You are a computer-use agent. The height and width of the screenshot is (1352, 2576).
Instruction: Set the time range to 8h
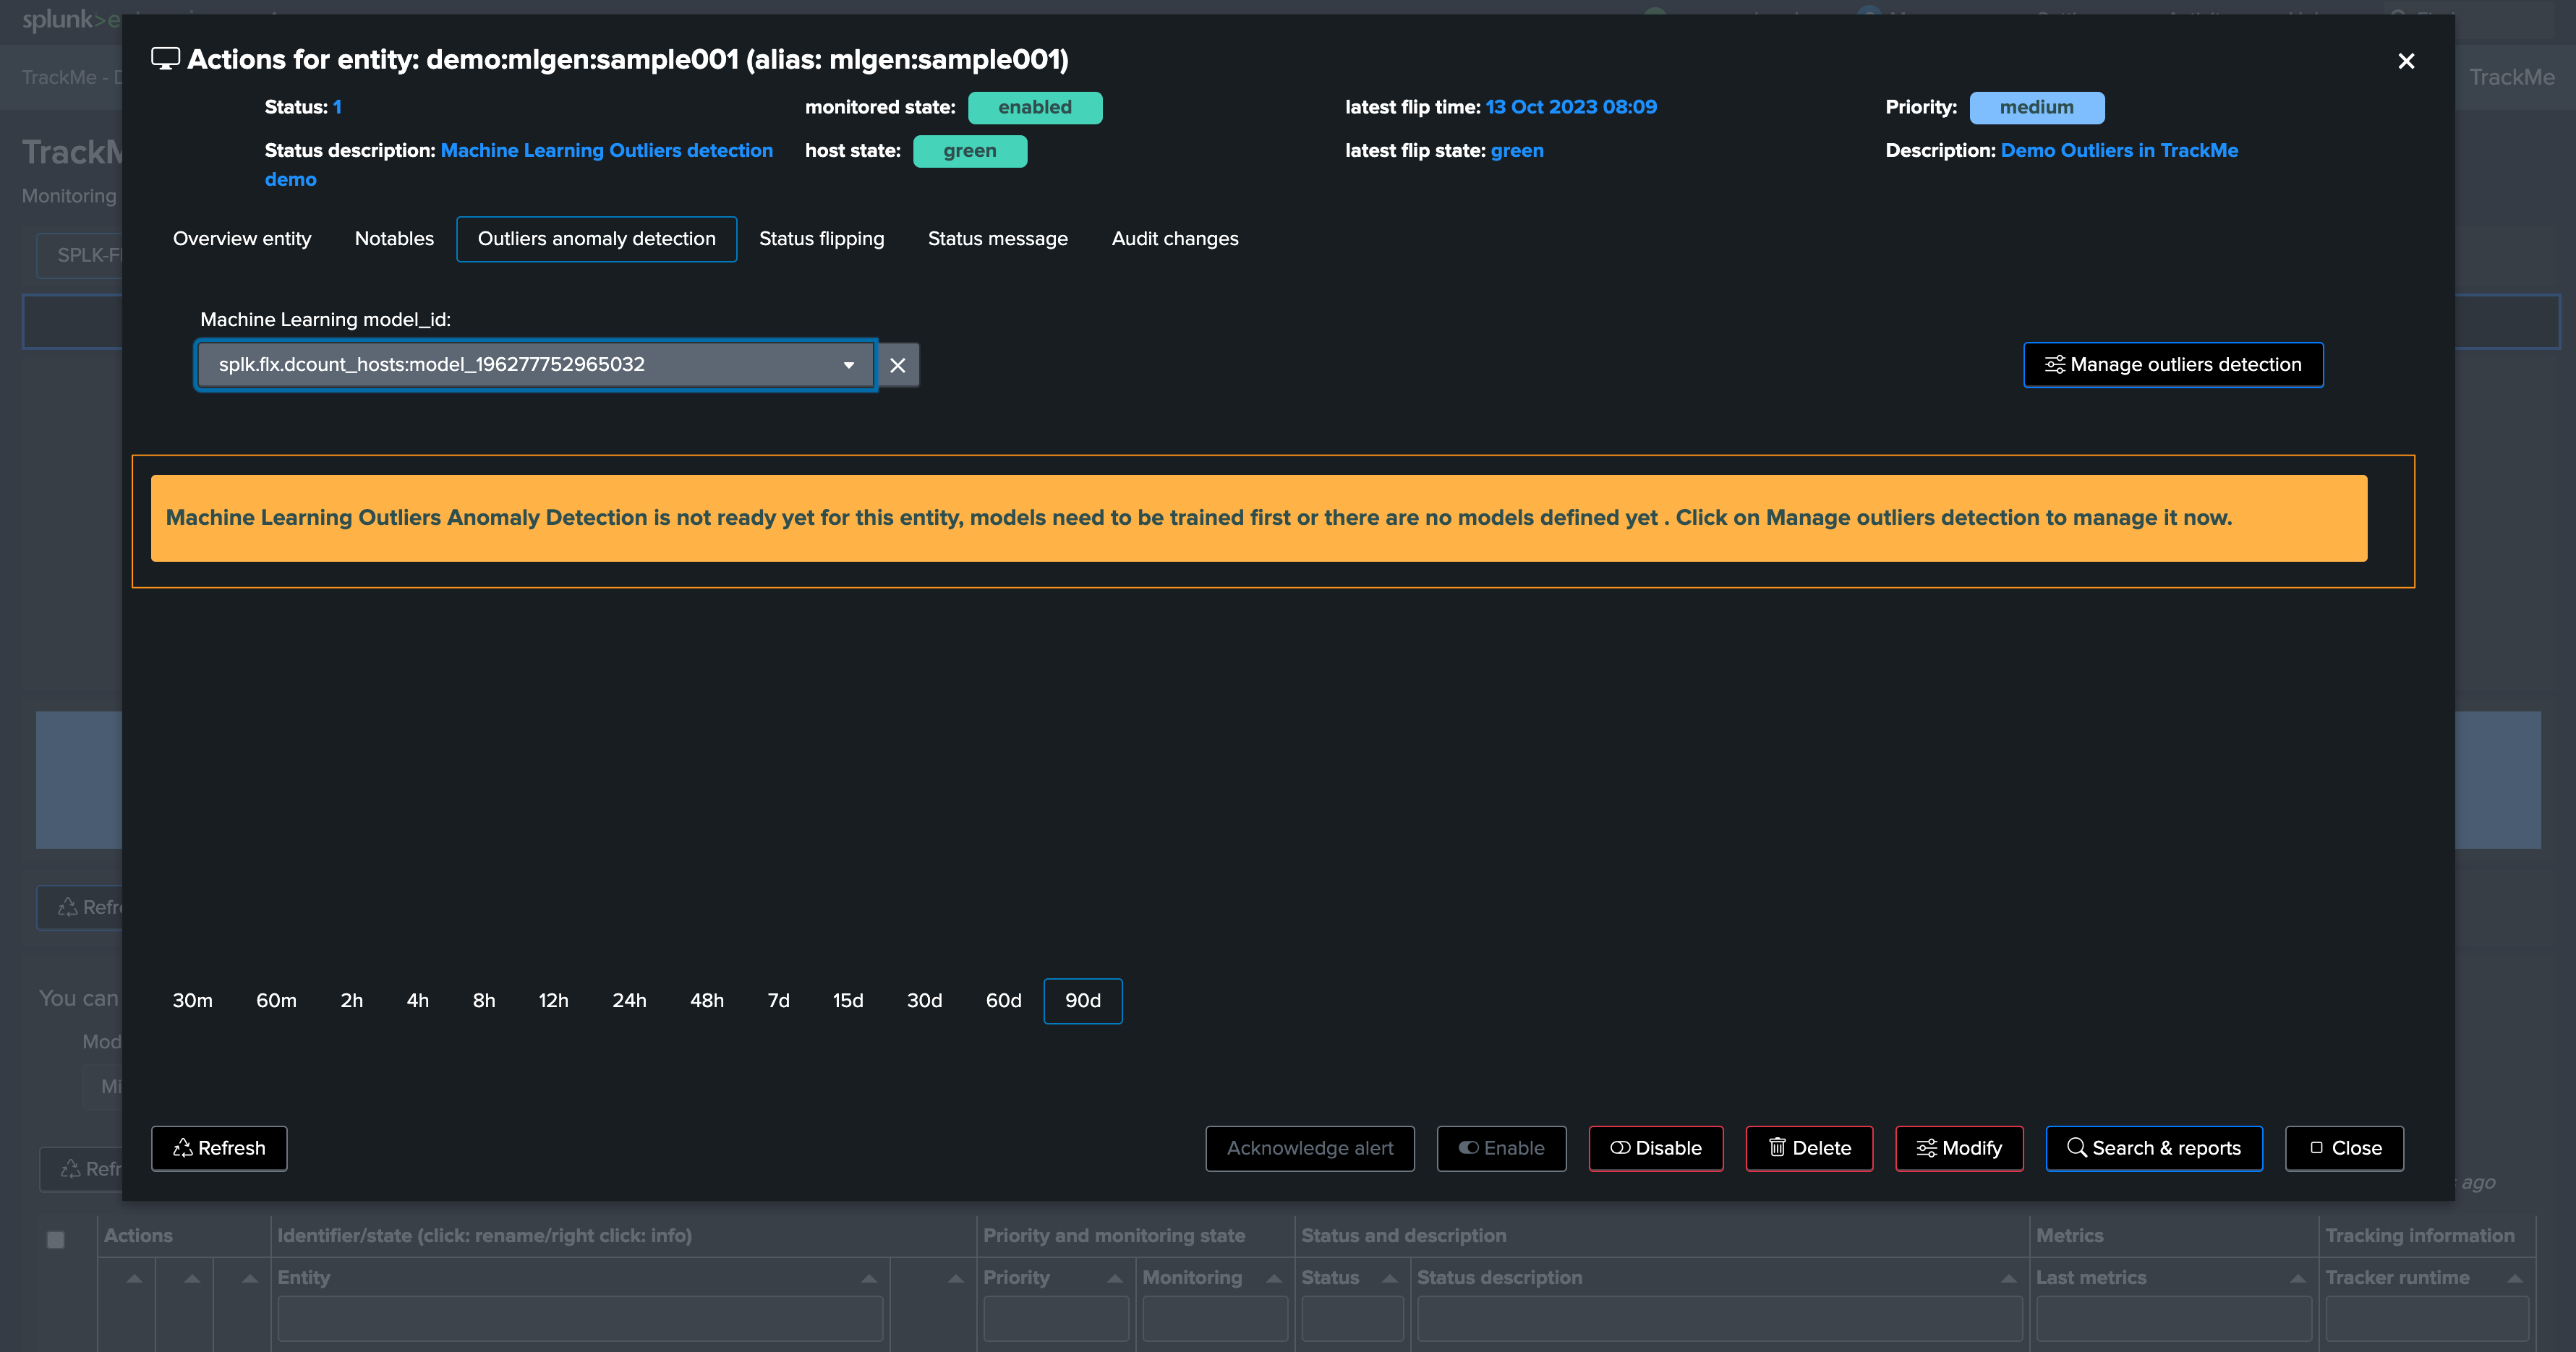tap(484, 1001)
